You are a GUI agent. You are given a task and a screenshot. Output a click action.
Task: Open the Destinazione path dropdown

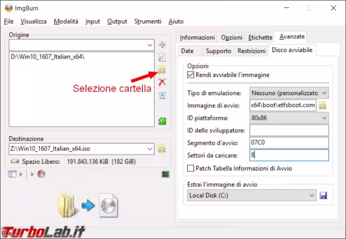point(150,149)
